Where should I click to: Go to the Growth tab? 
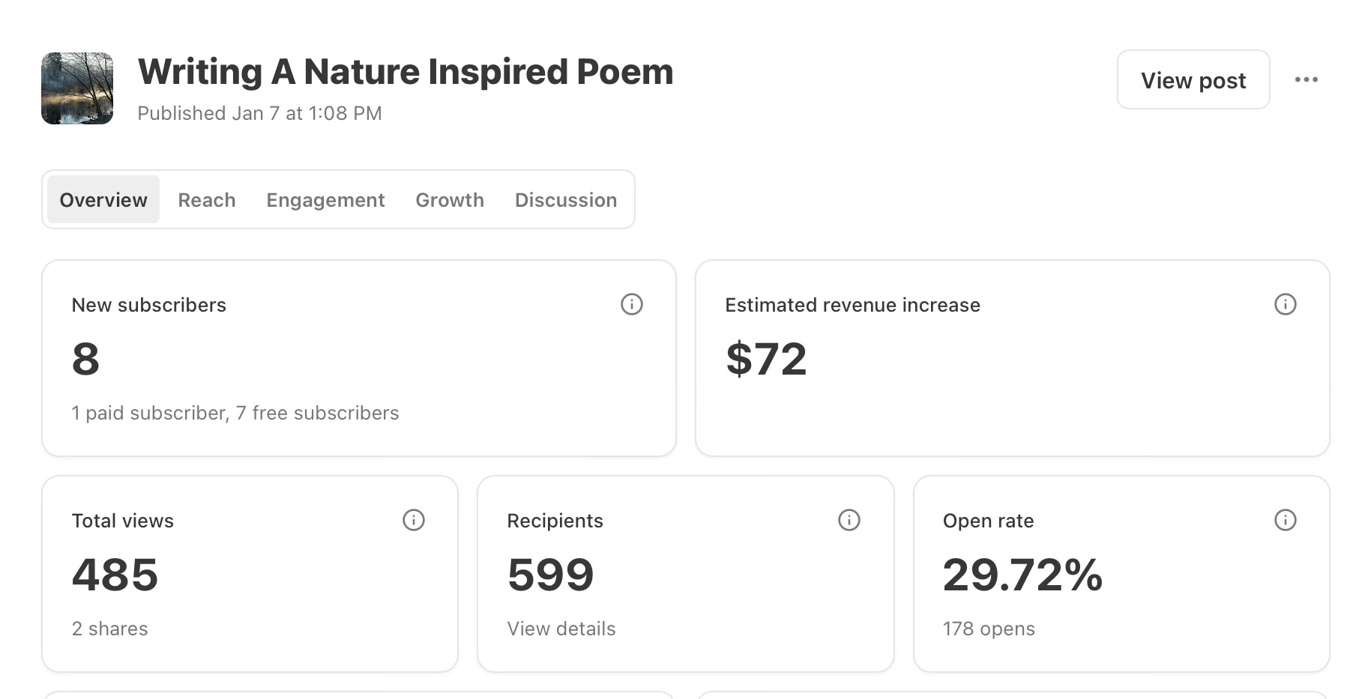tap(450, 200)
